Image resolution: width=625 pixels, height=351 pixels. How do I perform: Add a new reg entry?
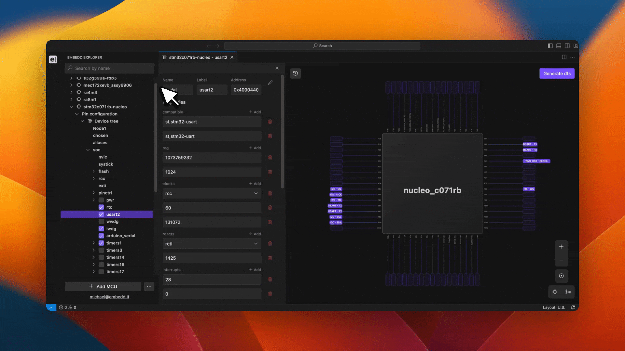click(x=255, y=148)
